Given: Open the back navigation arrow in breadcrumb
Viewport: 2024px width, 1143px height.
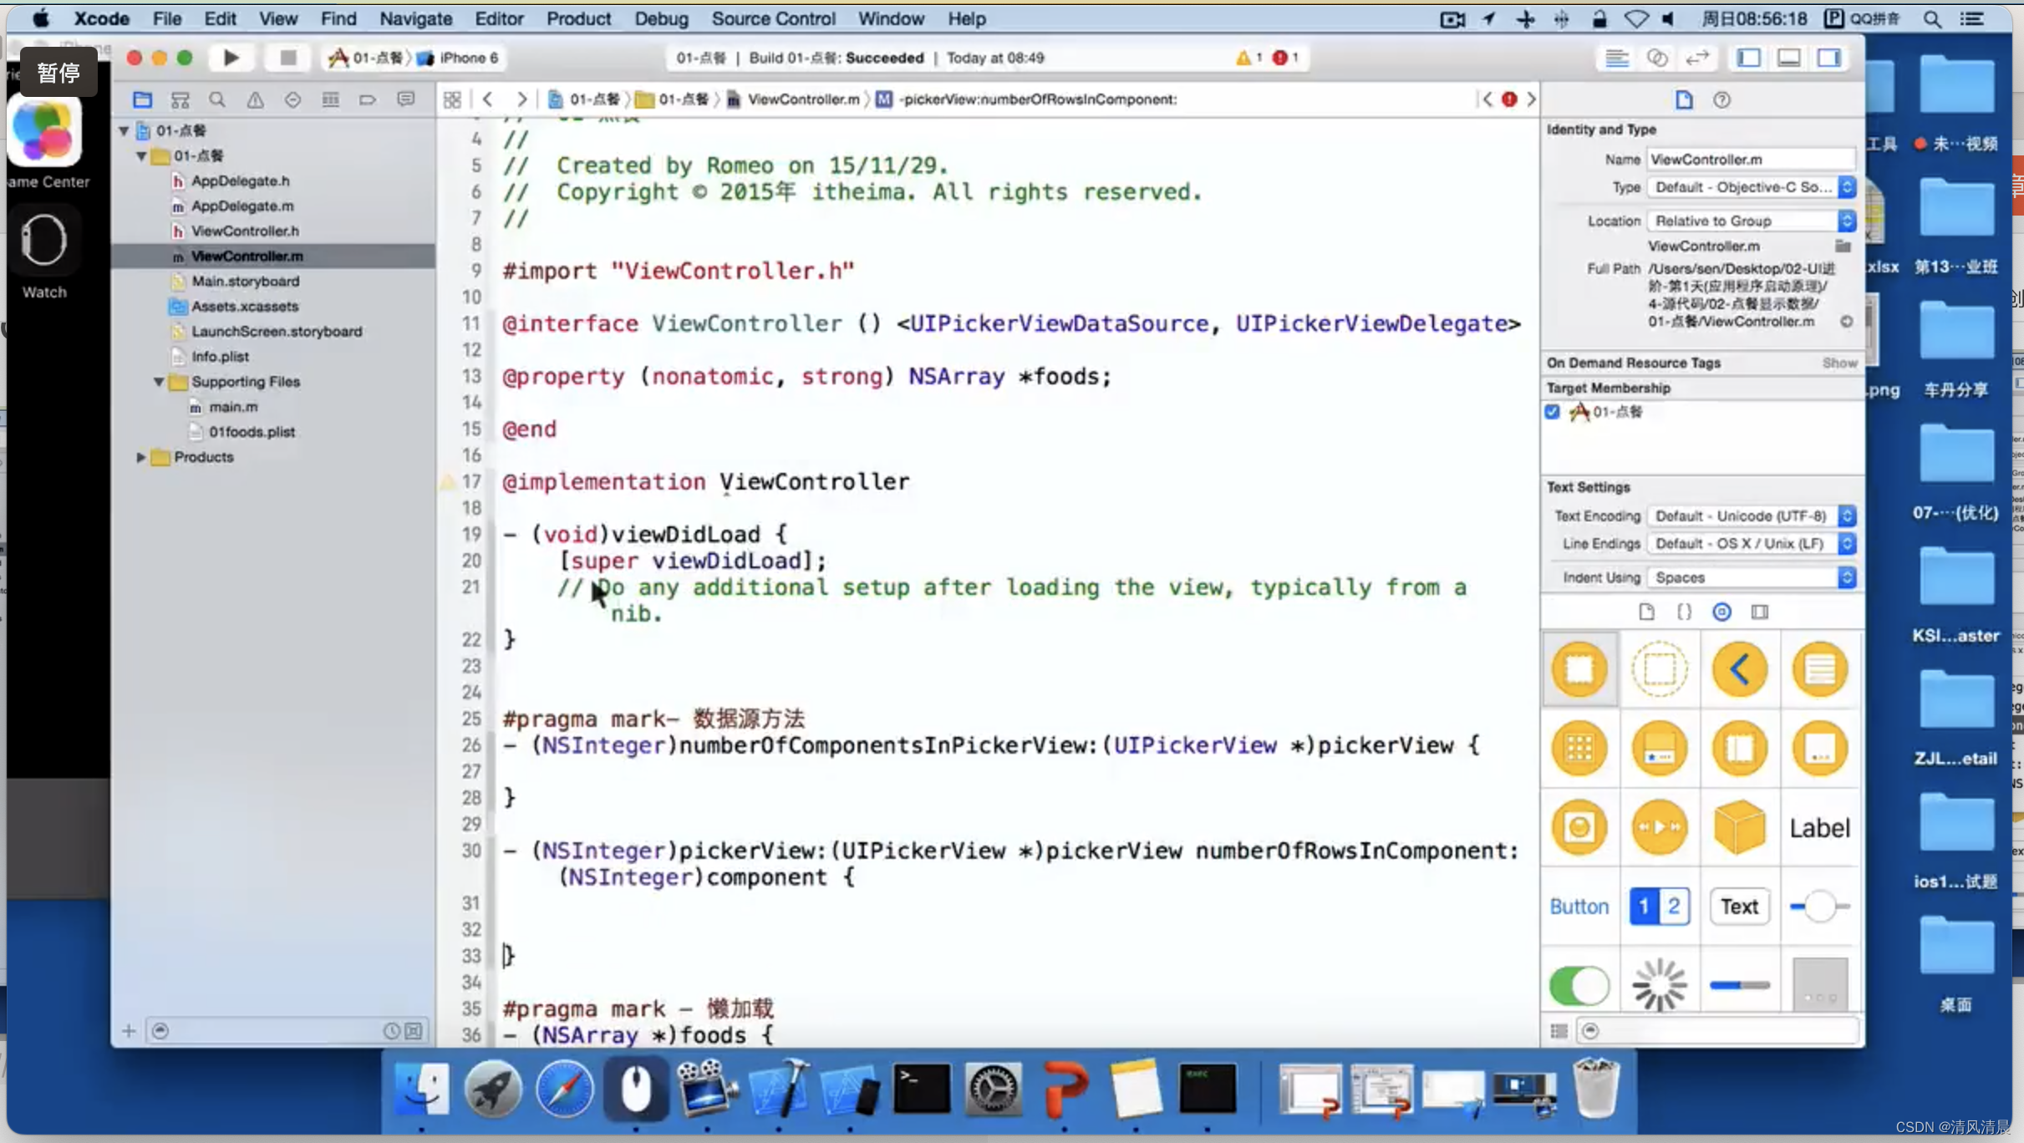Looking at the screenshot, I should [x=486, y=99].
